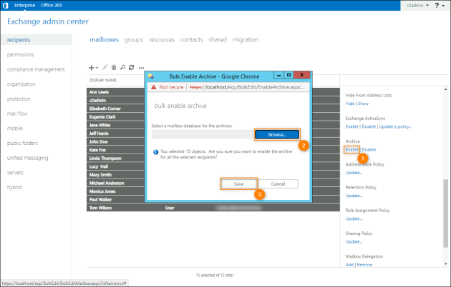Open the more options ellipsis menu

point(141,68)
